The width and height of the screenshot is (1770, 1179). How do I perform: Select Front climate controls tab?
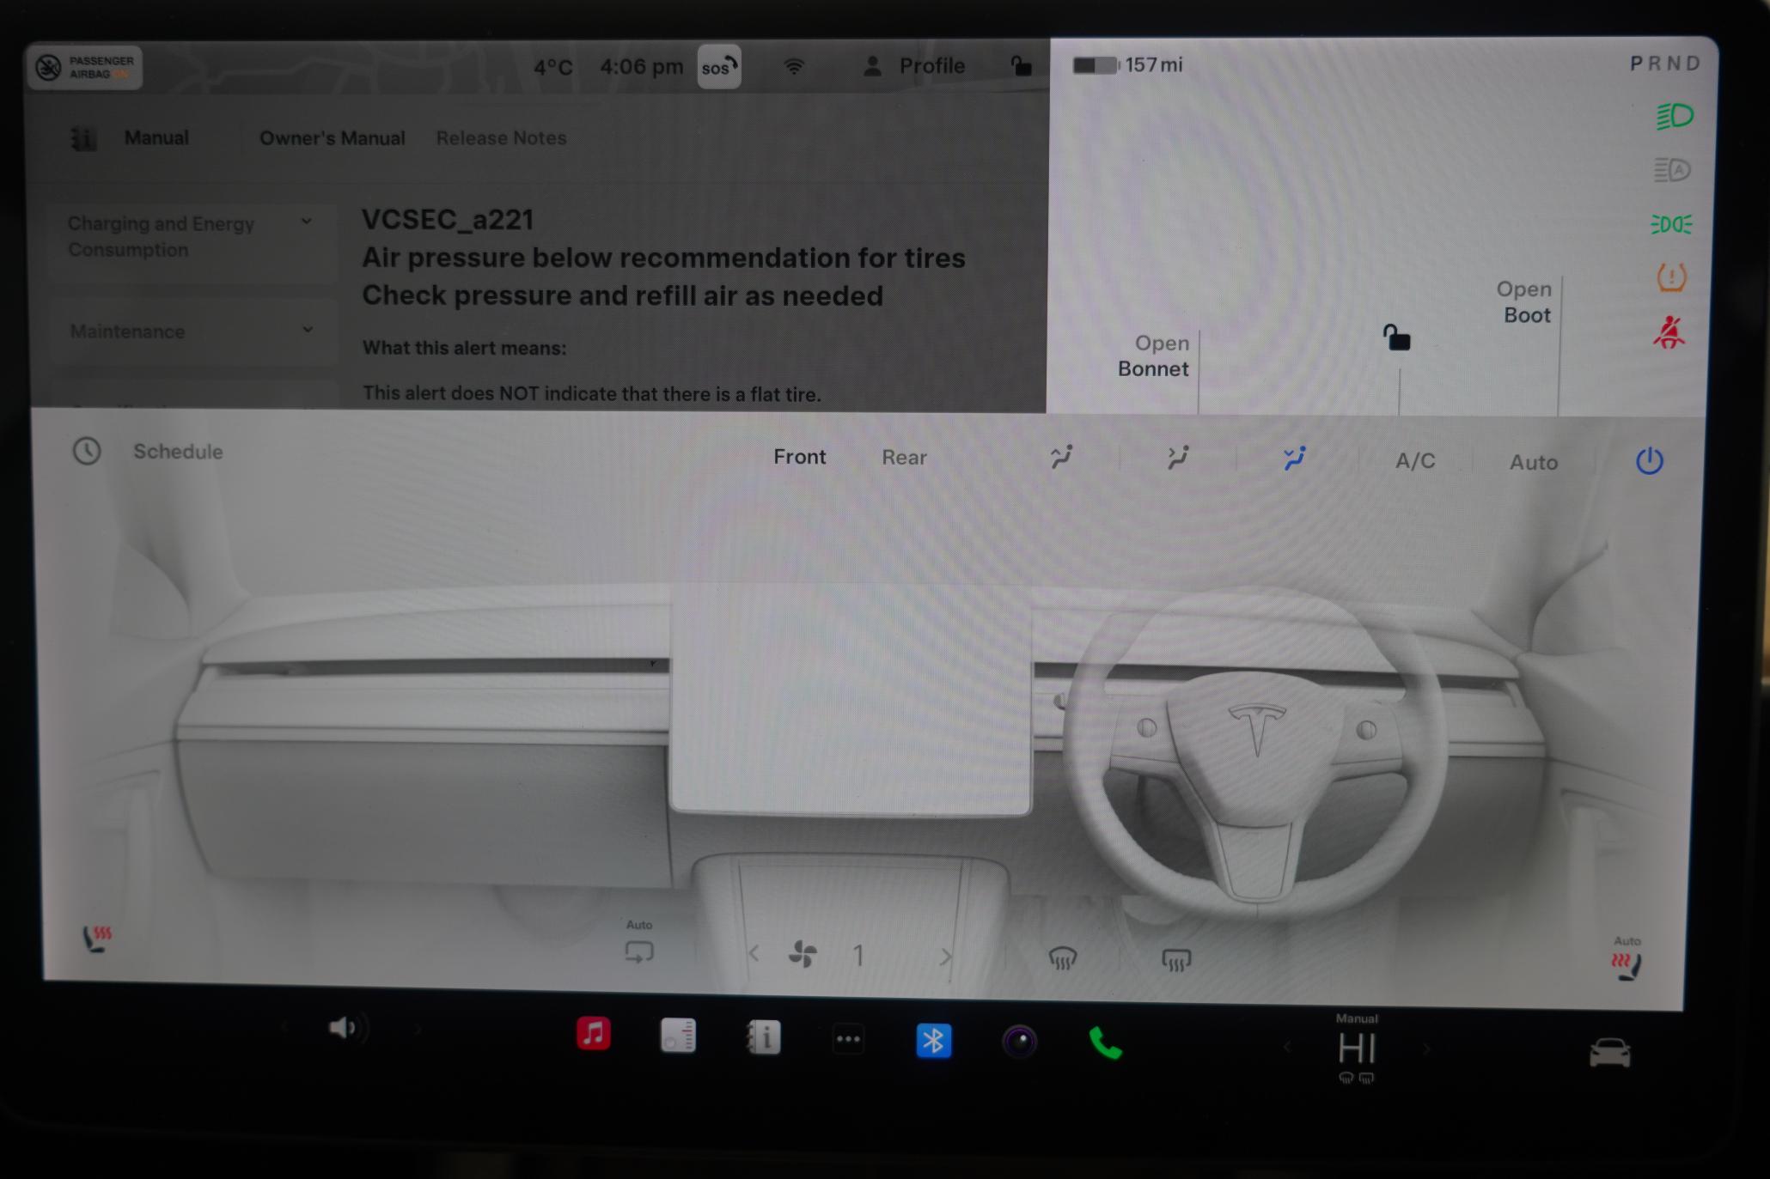pyautogui.click(x=800, y=457)
